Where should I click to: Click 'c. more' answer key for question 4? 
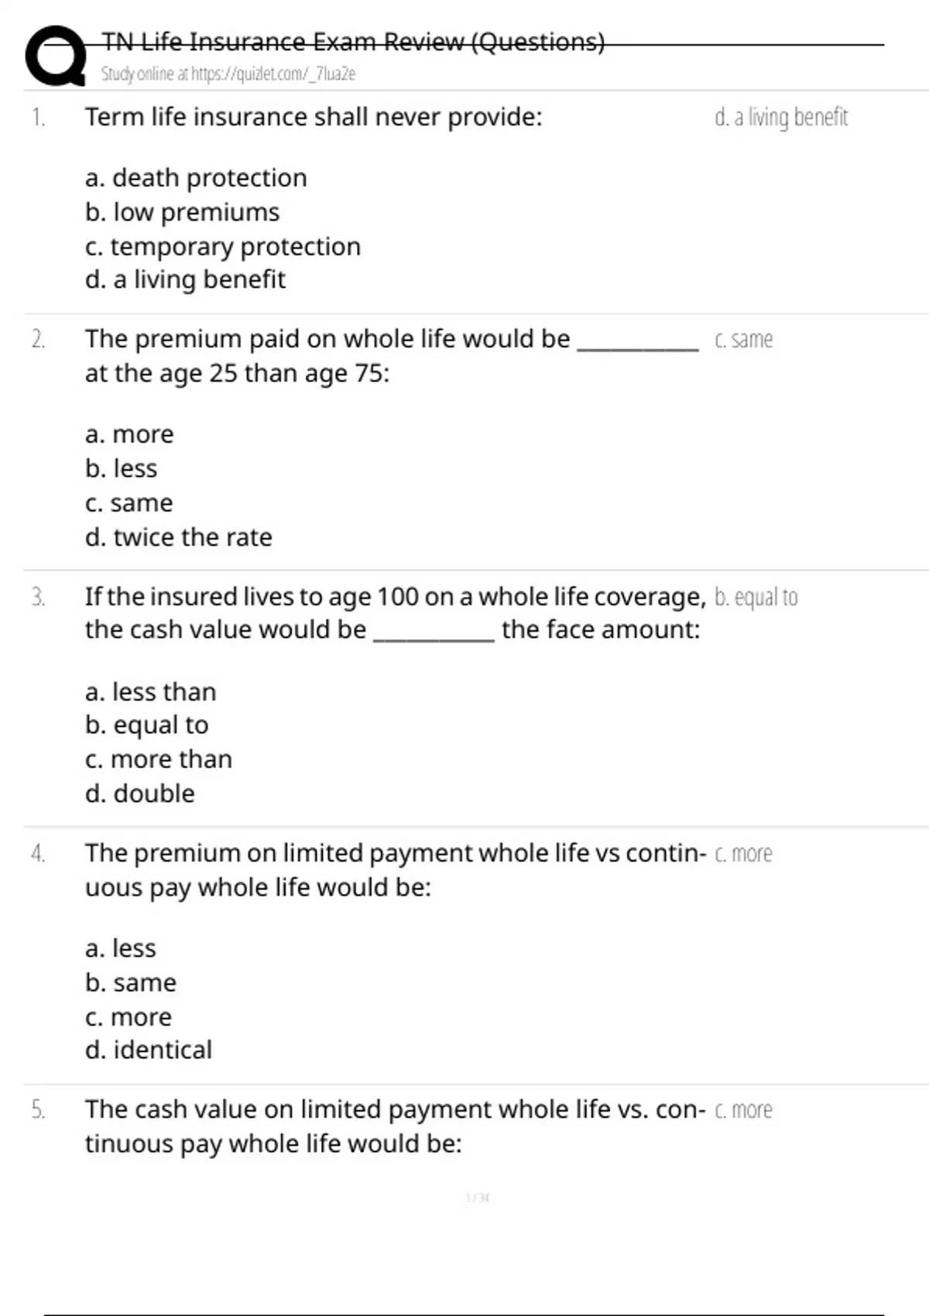click(x=743, y=854)
